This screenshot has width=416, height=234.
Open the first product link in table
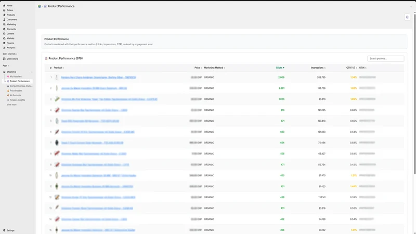click(98, 77)
